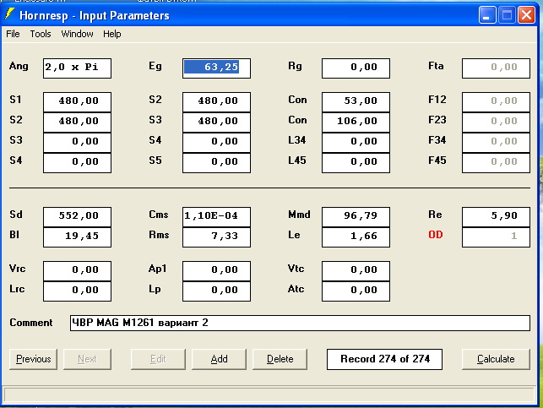Click the Rg value field
Viewport: 543px width, 408px height.
click(x=356, y=68)
